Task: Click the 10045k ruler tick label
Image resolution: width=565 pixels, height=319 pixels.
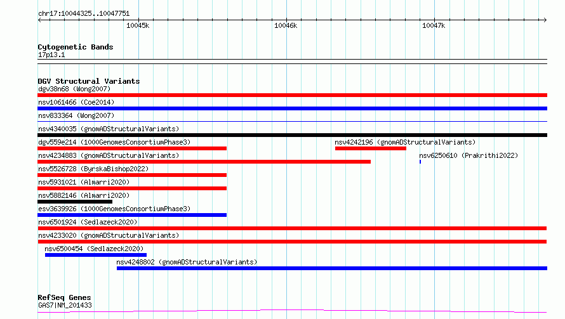Action: pos(138,25)
